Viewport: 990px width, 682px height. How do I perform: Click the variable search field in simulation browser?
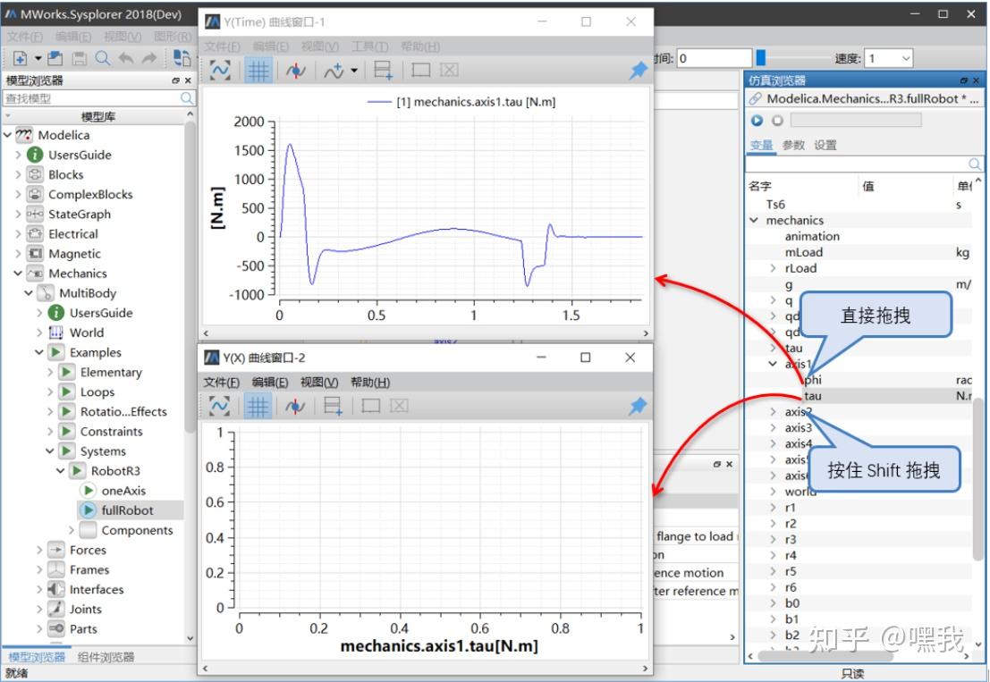click(864, 164)
